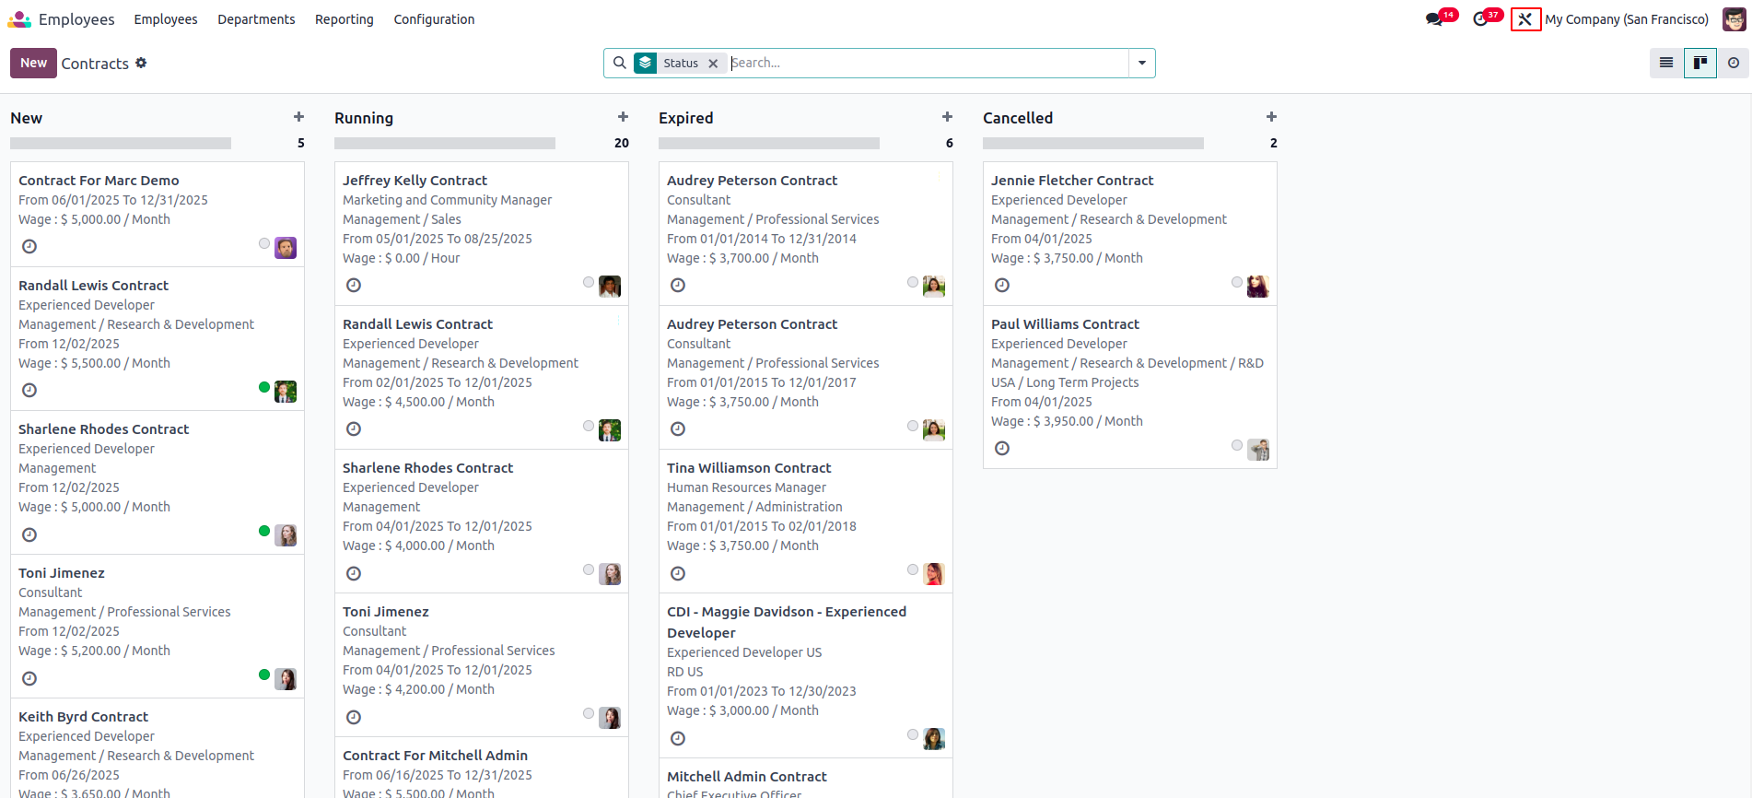Click the New button to create a contract
The image size is (1752, 798).
pos(33,63)
